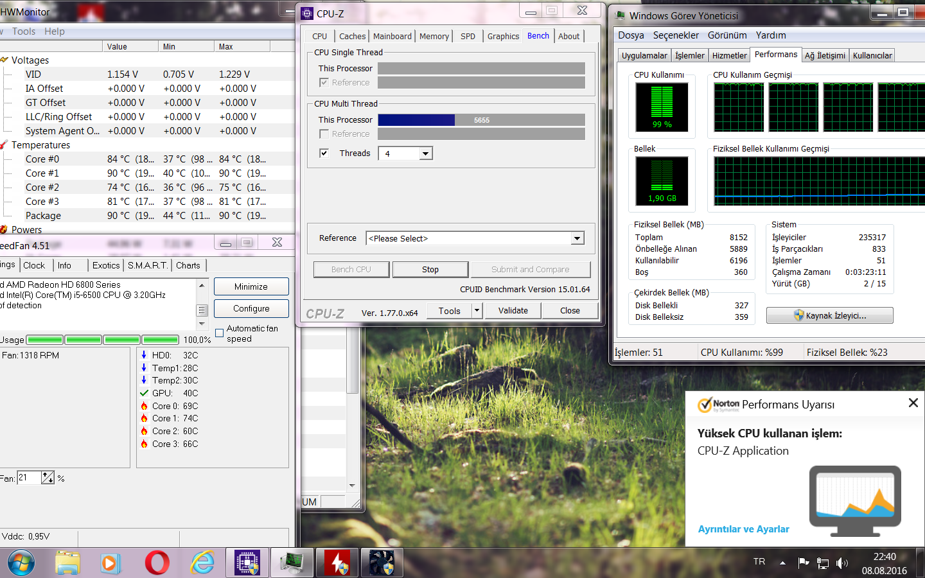The width and height of the screenshot is (925, 578).
Task: Open the Tools menu in HWMonitor
Action: click(24, 31)
